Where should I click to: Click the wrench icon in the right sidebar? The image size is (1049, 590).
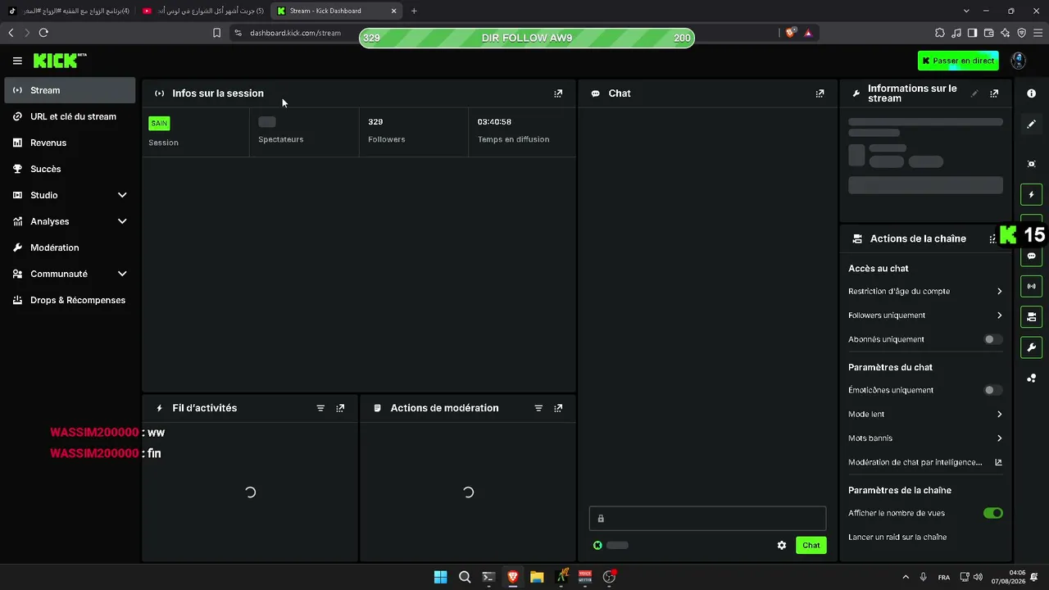[1032, 347]
